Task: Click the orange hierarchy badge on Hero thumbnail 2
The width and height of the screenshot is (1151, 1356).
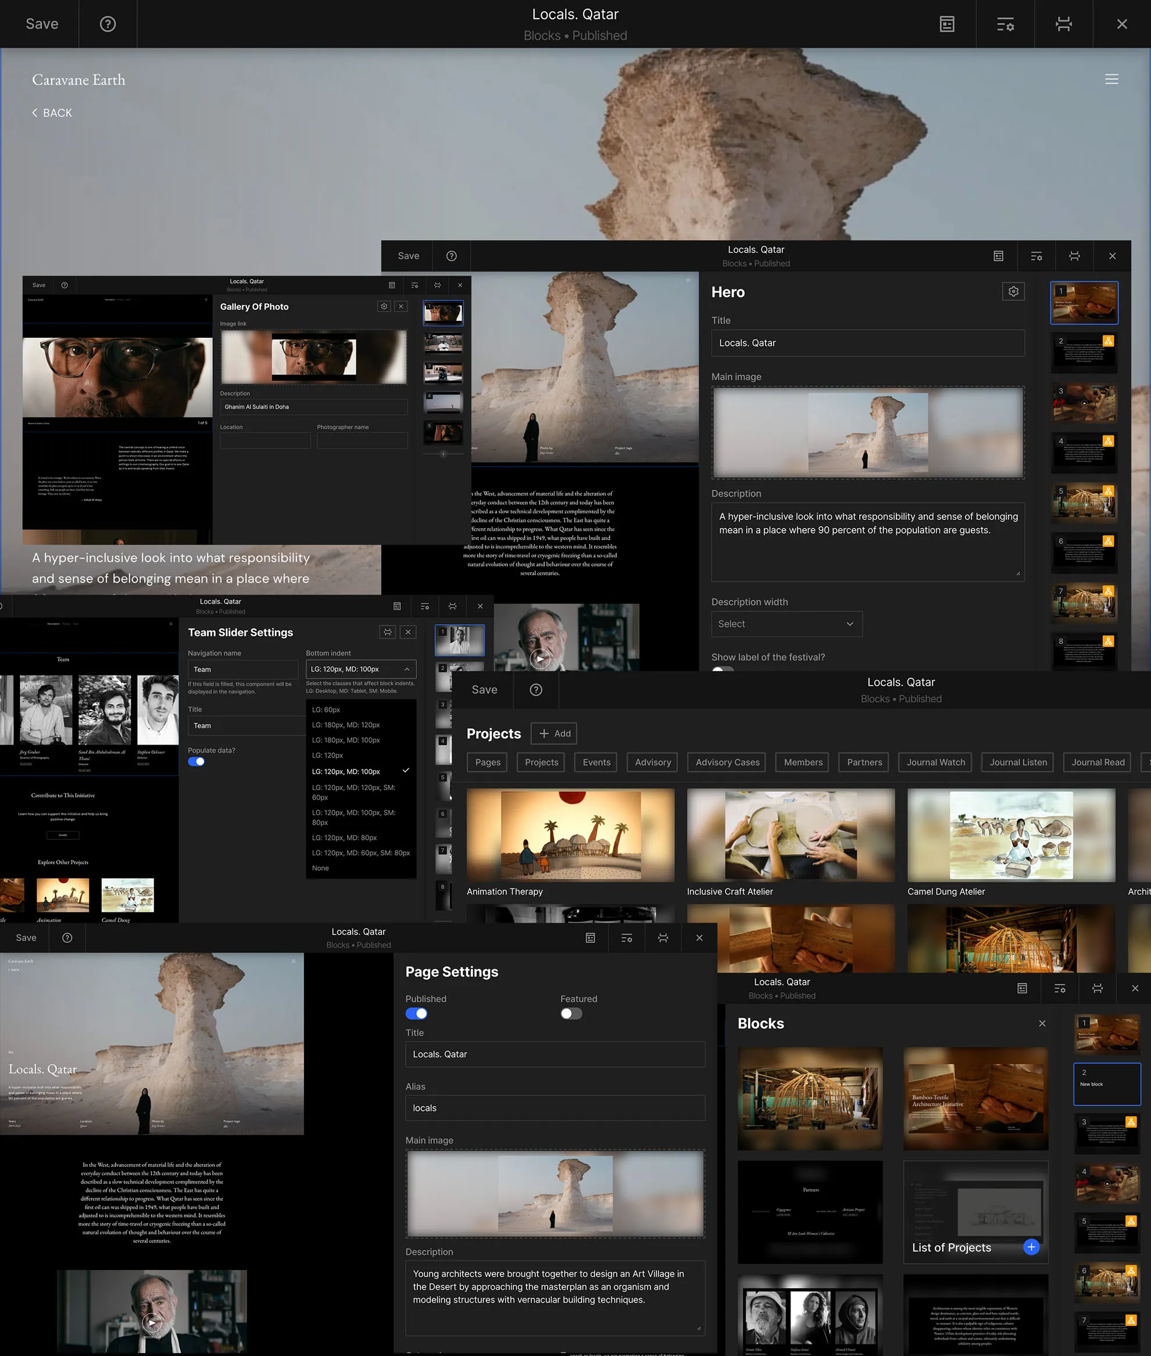Action: pyautogui.click(x=1108, y=341)
